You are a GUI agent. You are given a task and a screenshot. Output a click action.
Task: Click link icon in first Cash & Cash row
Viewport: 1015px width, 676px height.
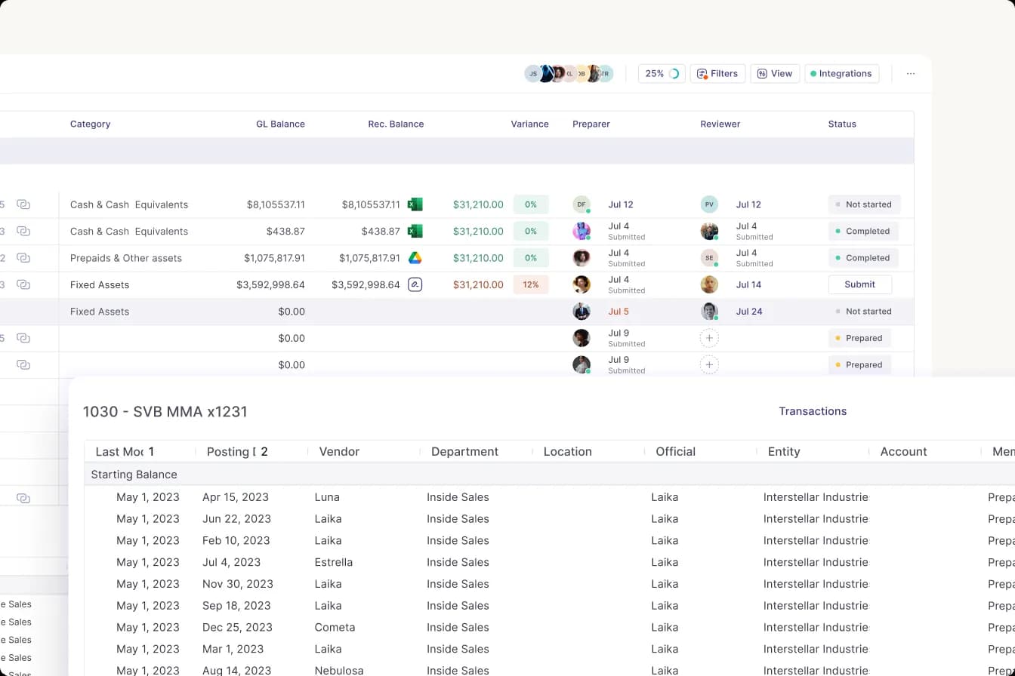23,204
